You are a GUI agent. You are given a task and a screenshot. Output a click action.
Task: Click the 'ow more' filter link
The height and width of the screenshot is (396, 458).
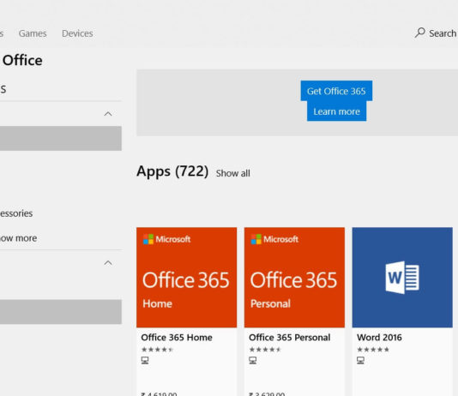click(18, 238)
